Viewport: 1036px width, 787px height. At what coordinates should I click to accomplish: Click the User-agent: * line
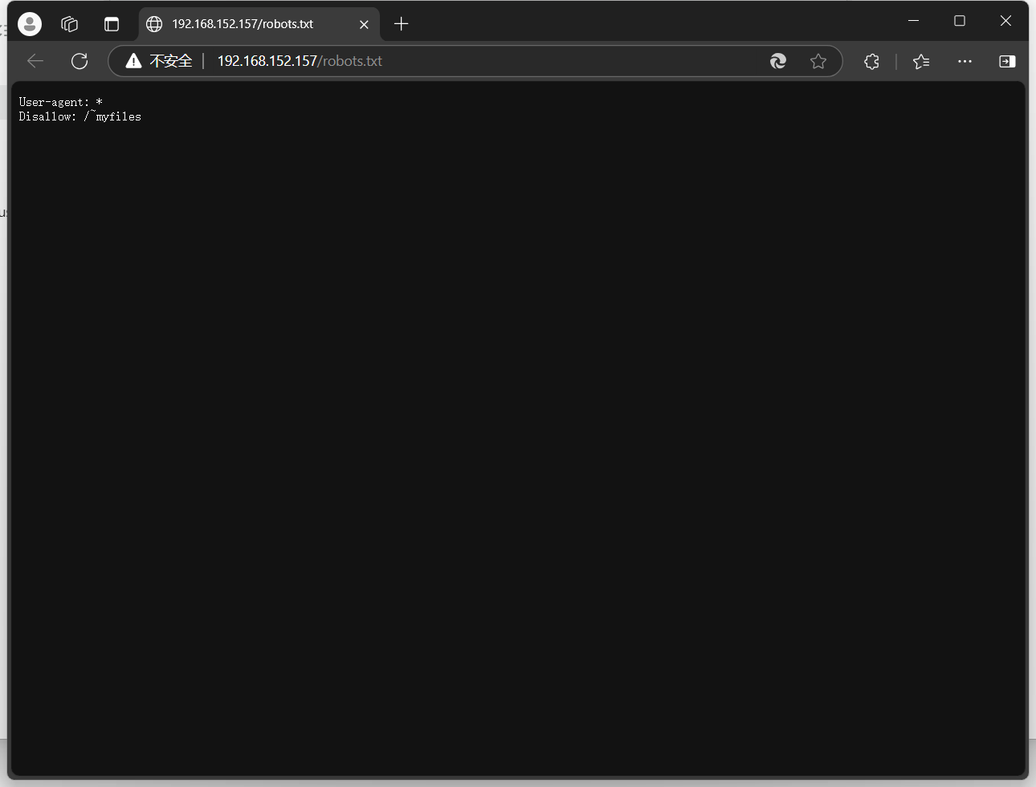coord(61,102)
